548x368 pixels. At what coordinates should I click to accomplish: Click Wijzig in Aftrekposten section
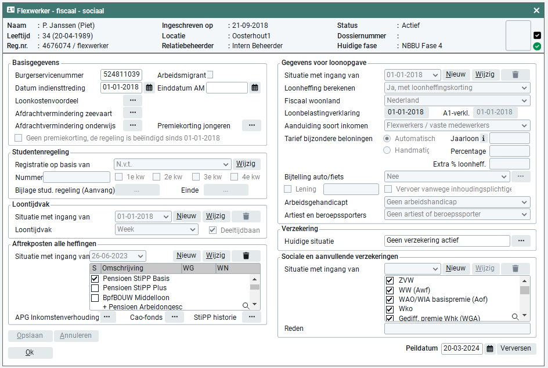pos(215,256)
